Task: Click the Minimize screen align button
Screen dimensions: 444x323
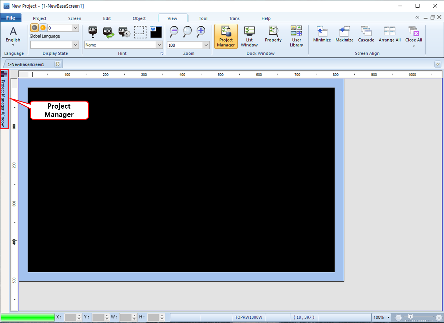Action: click(322, 34)
